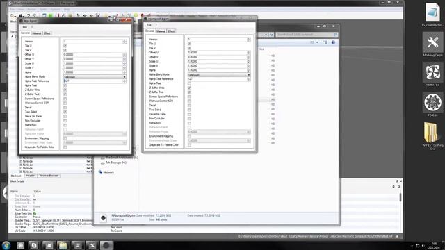Click the green square icon in the NifSkope toolbar

click(x=50, y=15)
